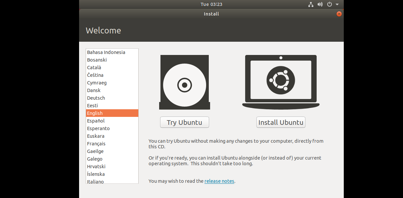Click the CD disc Try Ubuntu image
Screen dimensions: 403x198
coord(185,82)
